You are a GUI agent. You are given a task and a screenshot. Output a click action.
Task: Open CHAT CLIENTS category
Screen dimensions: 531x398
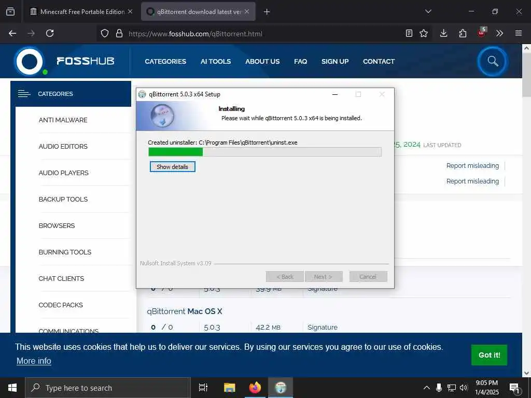click(x=61, y=278)
